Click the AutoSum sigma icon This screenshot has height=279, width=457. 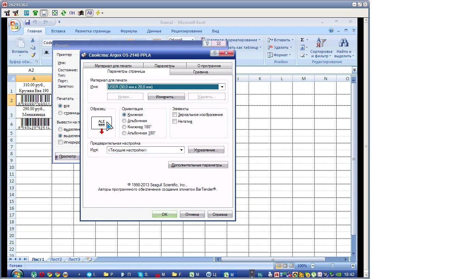[302, 40]
